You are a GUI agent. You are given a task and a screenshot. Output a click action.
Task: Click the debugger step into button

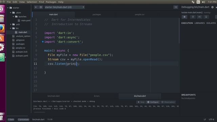(193, 17)
